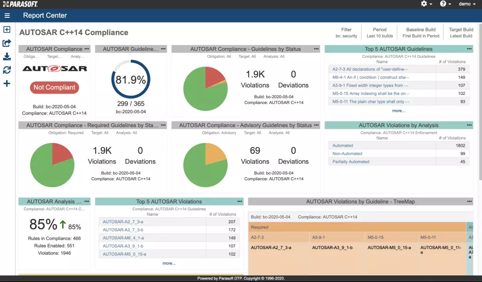Open the Filter bc: security selector
Image resolution: width=482 pixels, height=282 pixels.
tap(346, 32)
